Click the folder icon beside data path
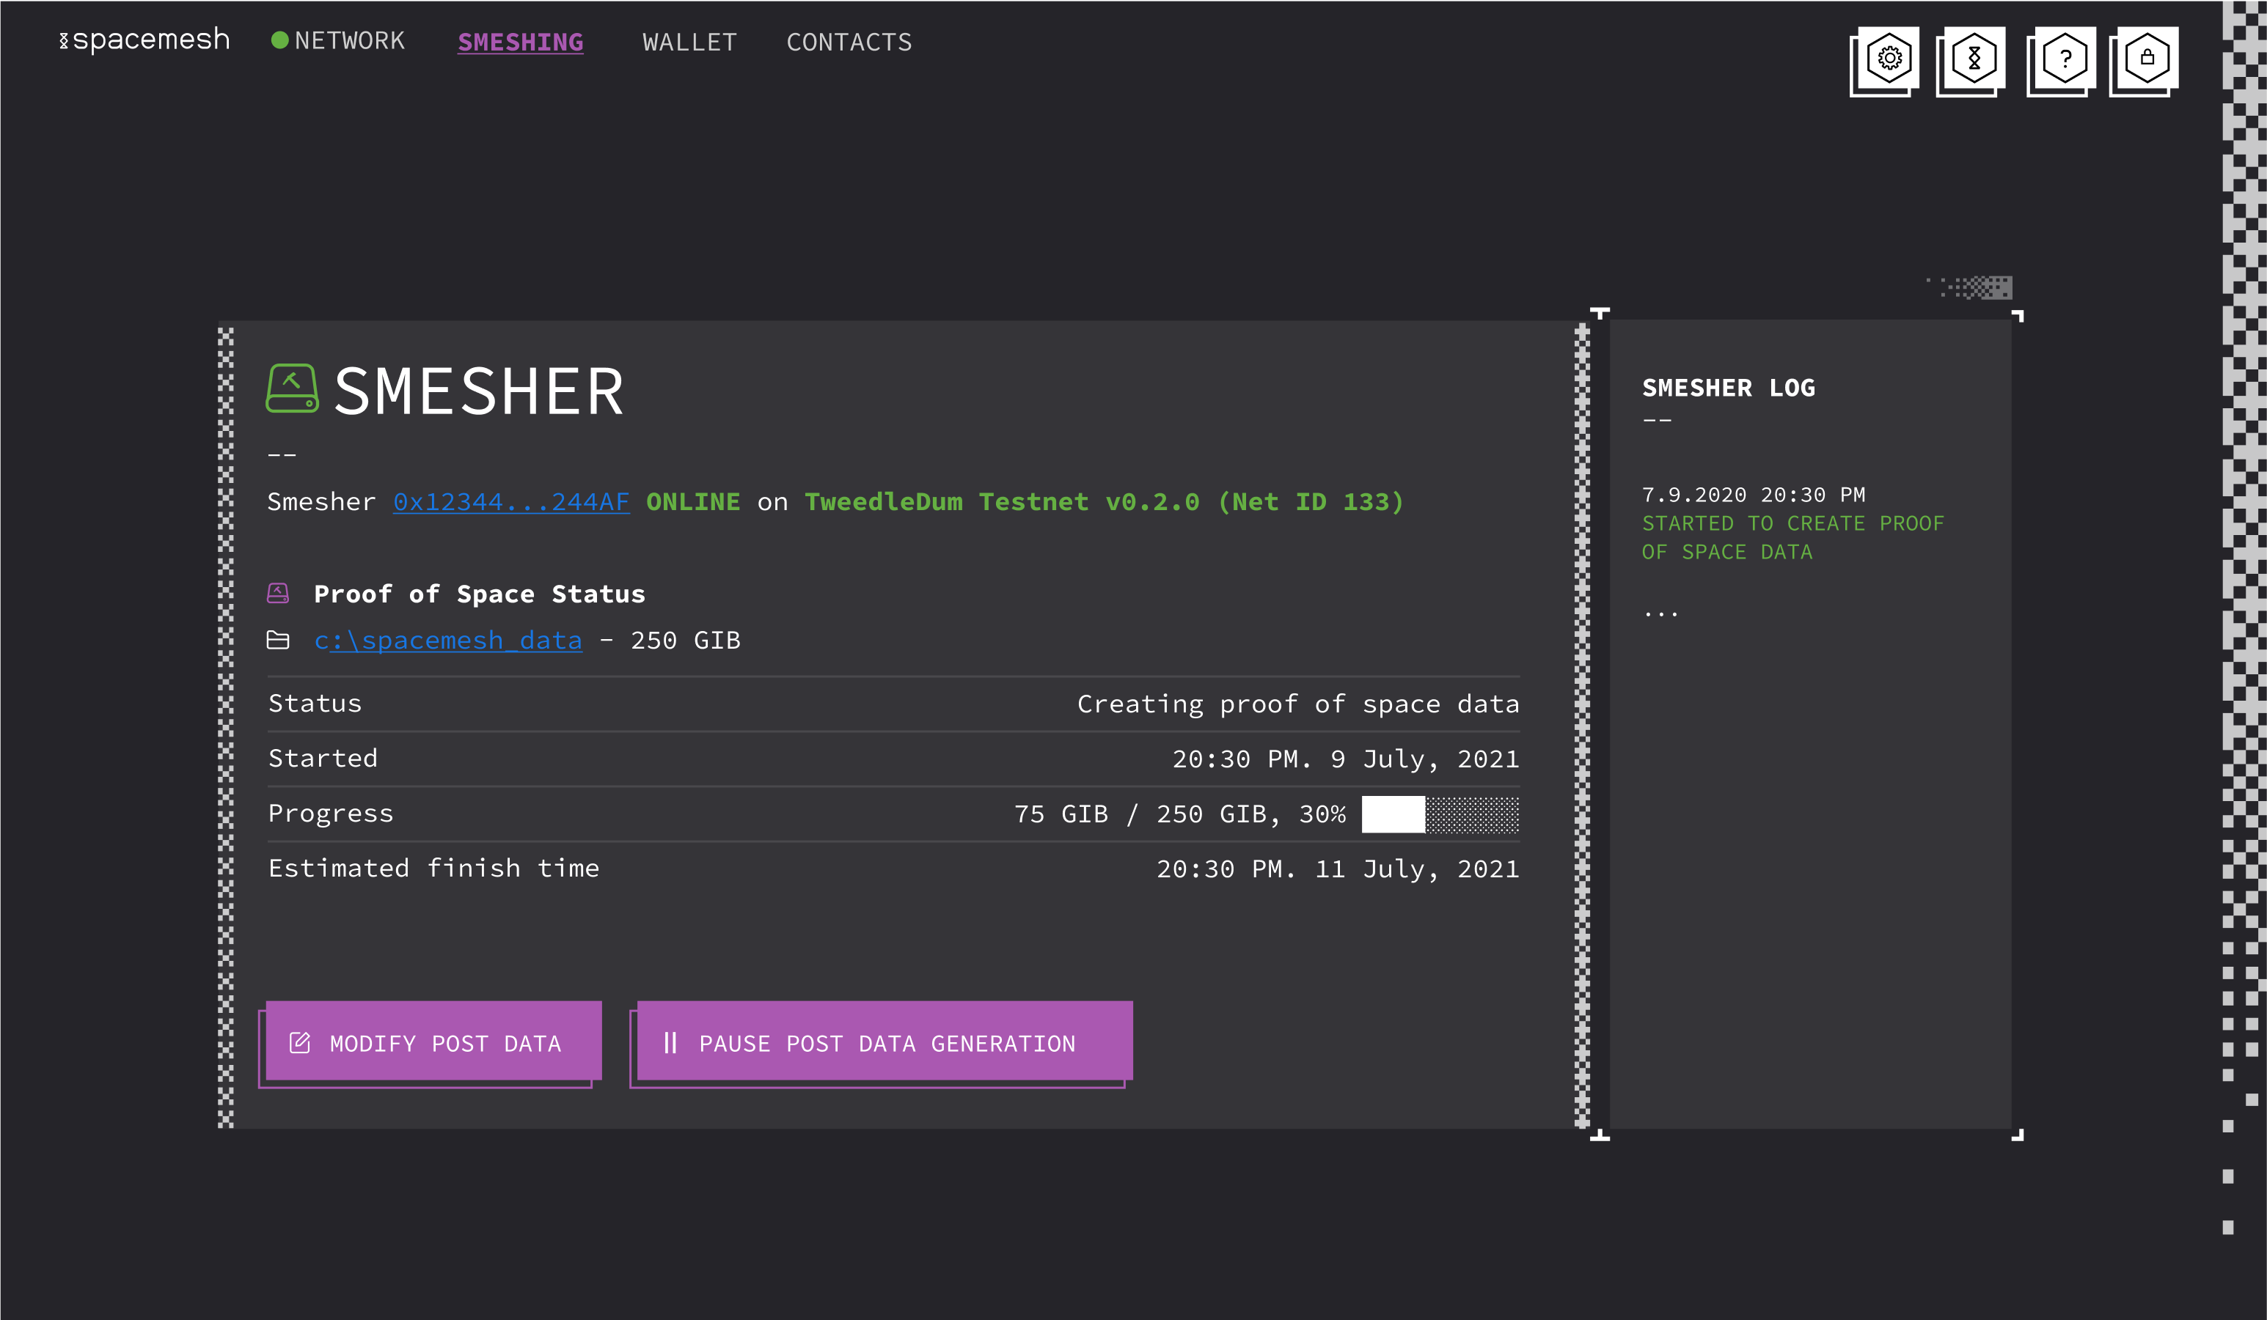This screenshot has width=2267, height=1320. pyautogui.click(x=278, y=641)
